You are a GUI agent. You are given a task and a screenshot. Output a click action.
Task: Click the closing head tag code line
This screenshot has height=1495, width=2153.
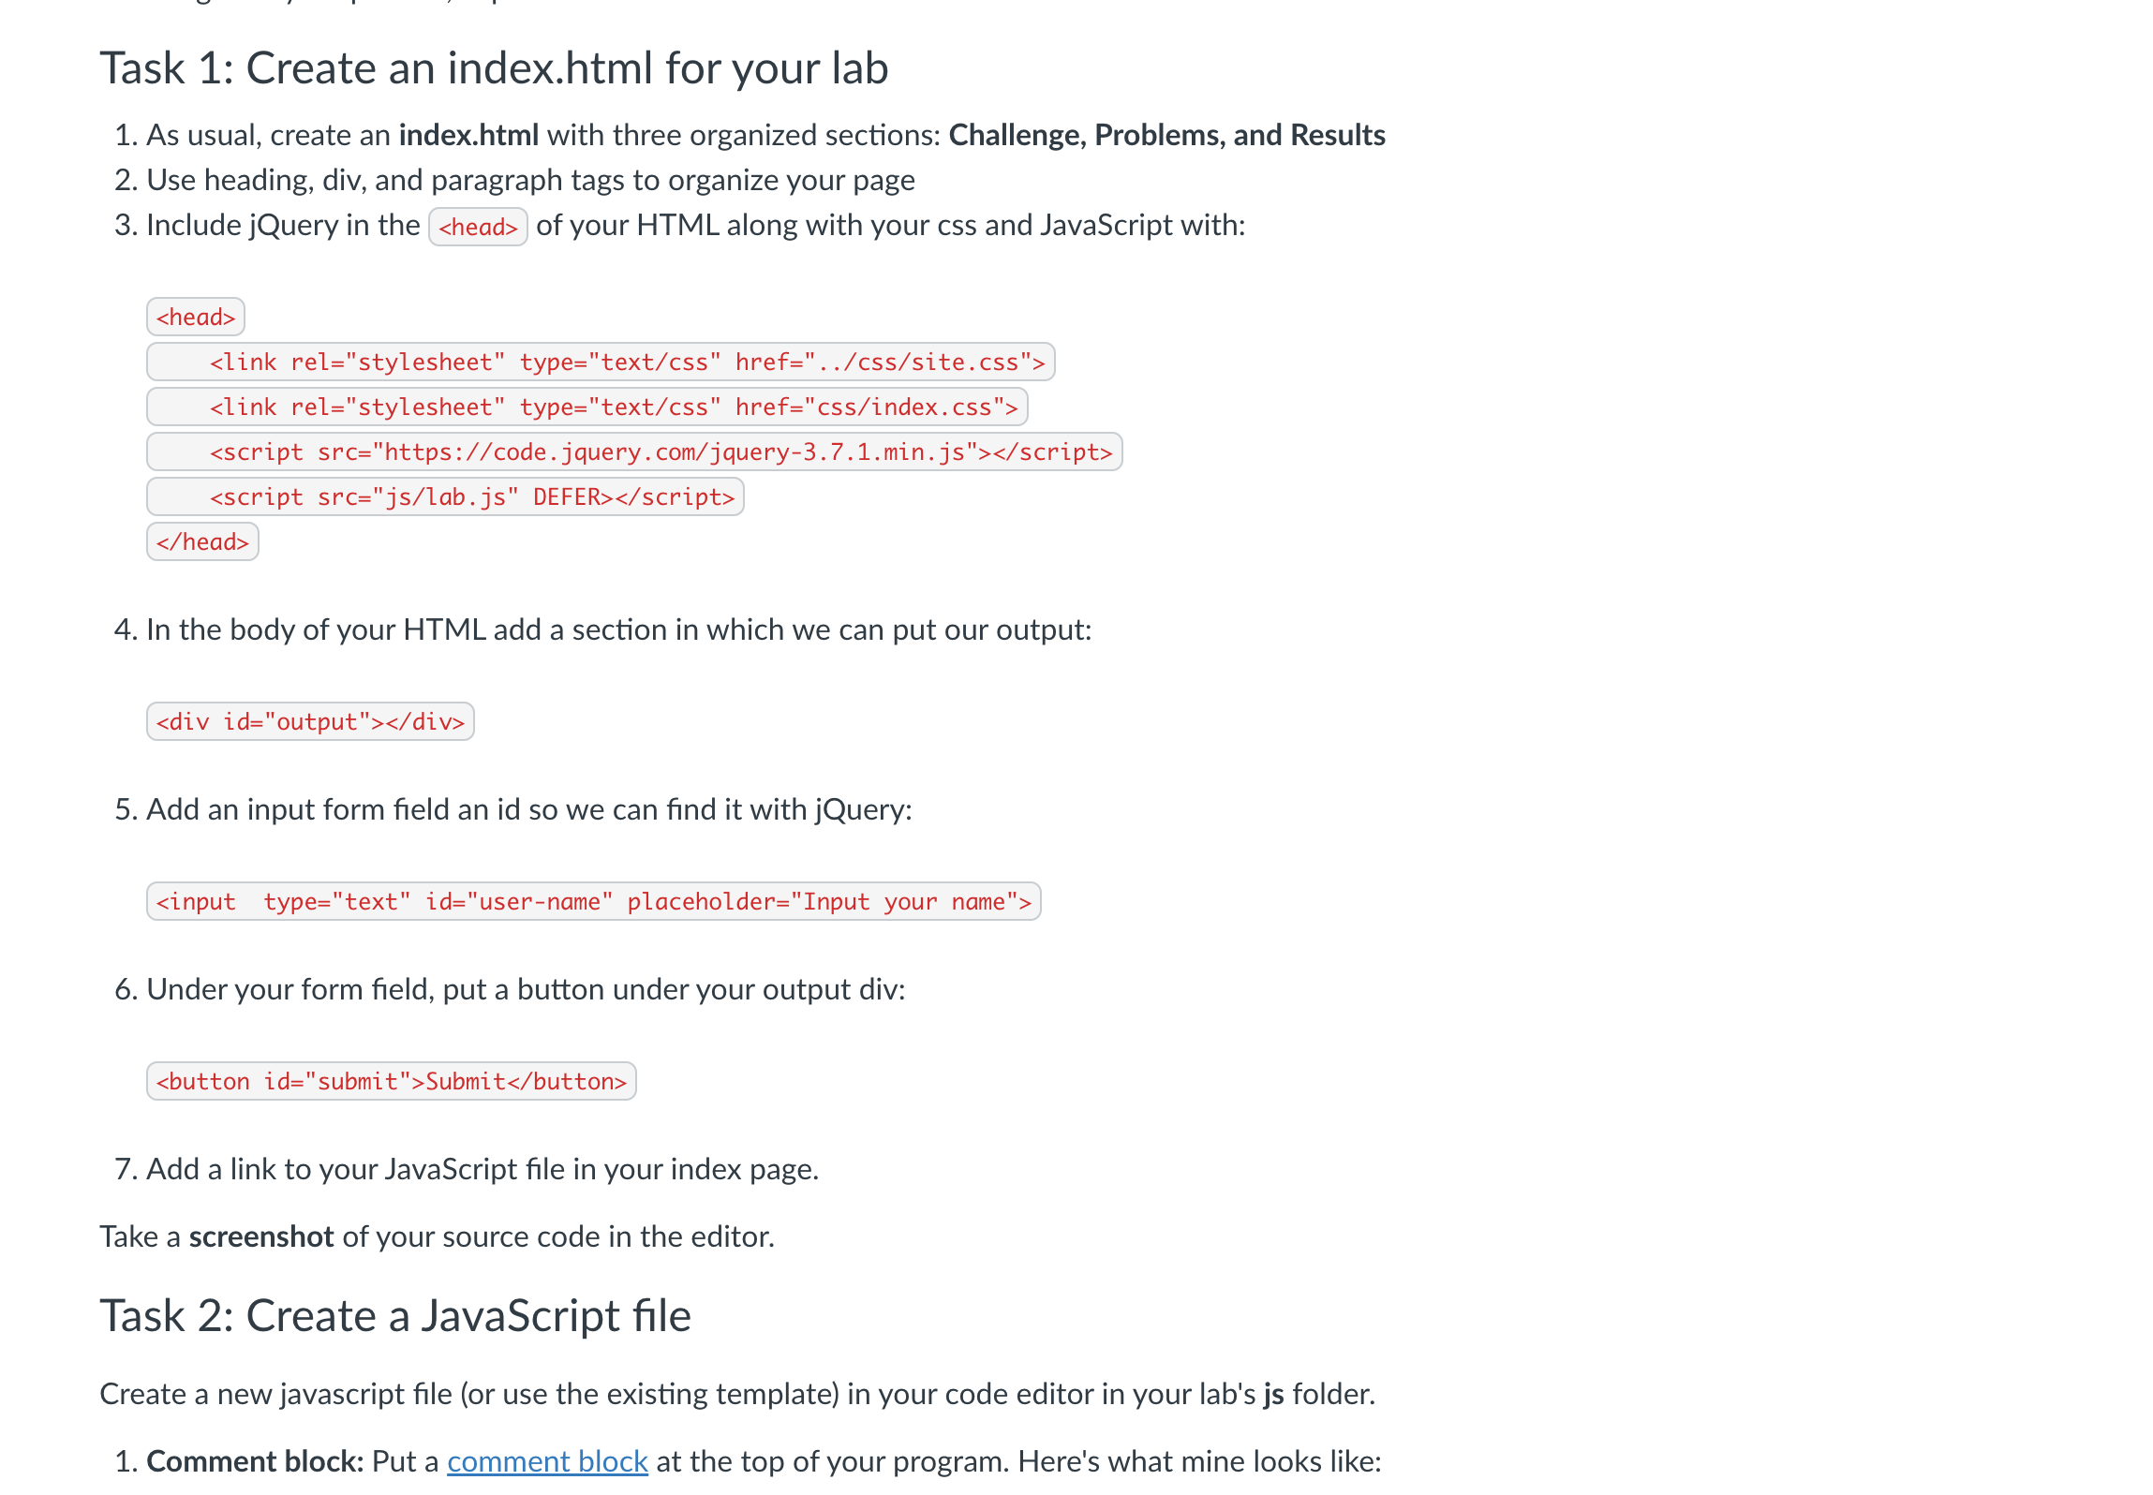click(x=202, y=541)
